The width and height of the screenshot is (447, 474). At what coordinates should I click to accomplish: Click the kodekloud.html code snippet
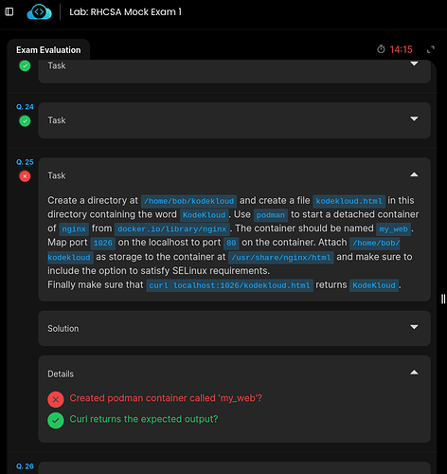pos(349,201)
